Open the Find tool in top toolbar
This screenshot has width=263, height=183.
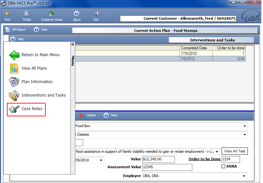[x=7, y=16]
